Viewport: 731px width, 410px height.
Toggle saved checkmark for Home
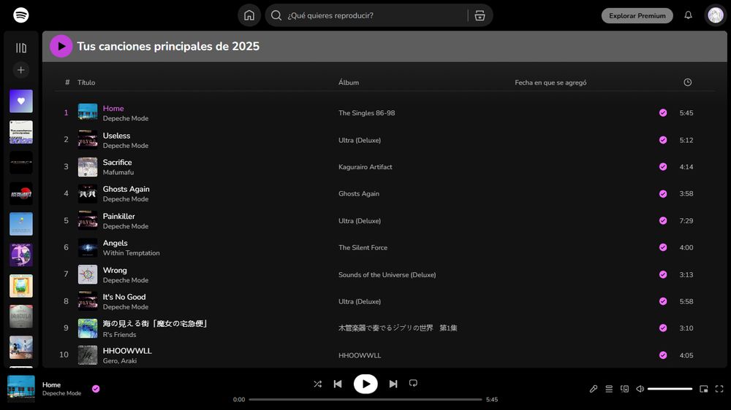663,112
